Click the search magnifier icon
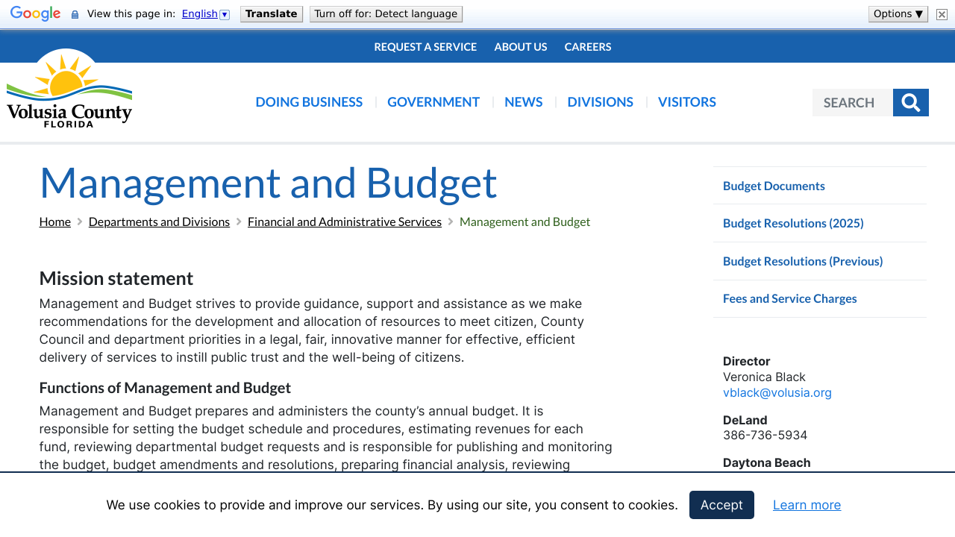Viewport: 955px width, 537px height. click(910, 102)
